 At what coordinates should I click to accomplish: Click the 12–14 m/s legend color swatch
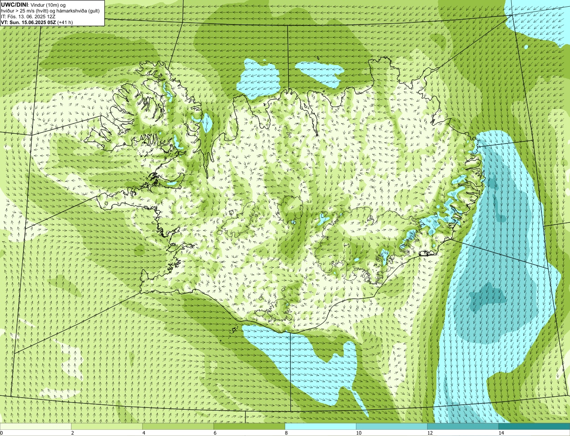pos(463,426)
